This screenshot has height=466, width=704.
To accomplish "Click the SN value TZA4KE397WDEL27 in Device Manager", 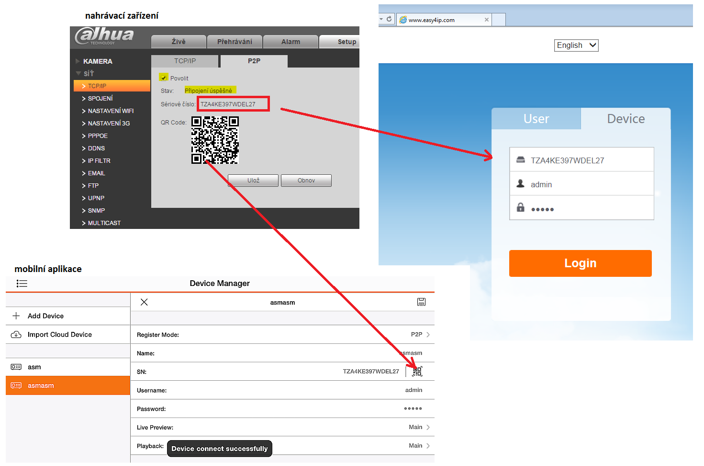I will point(371,371).
